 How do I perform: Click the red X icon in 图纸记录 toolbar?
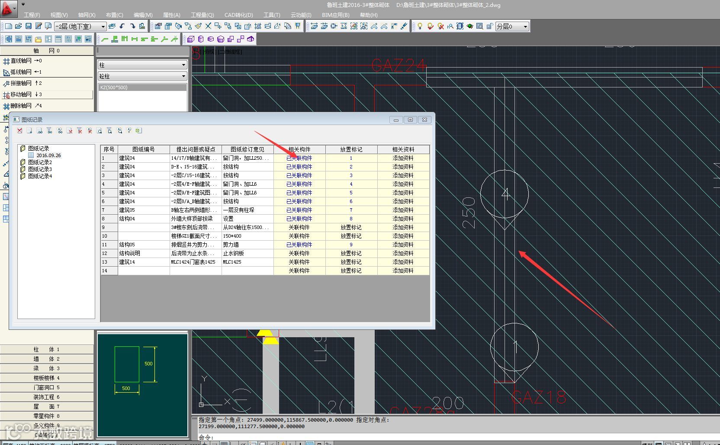20,131
